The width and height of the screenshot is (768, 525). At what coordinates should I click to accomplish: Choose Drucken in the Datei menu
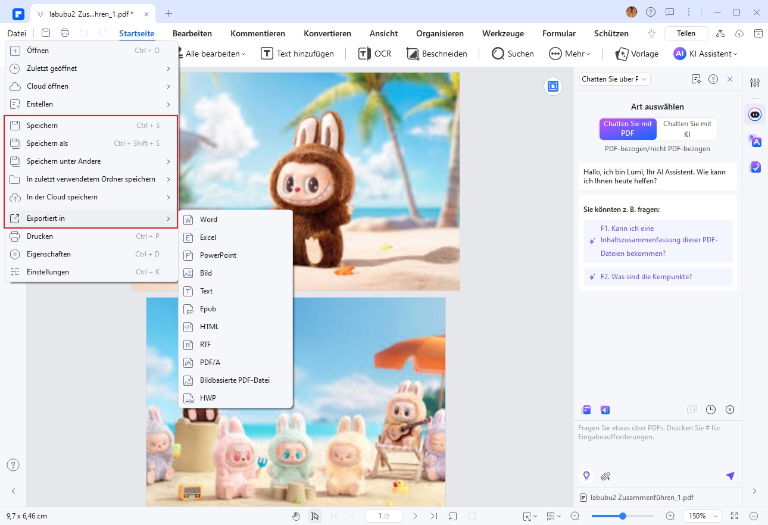[x=92, y=236]
